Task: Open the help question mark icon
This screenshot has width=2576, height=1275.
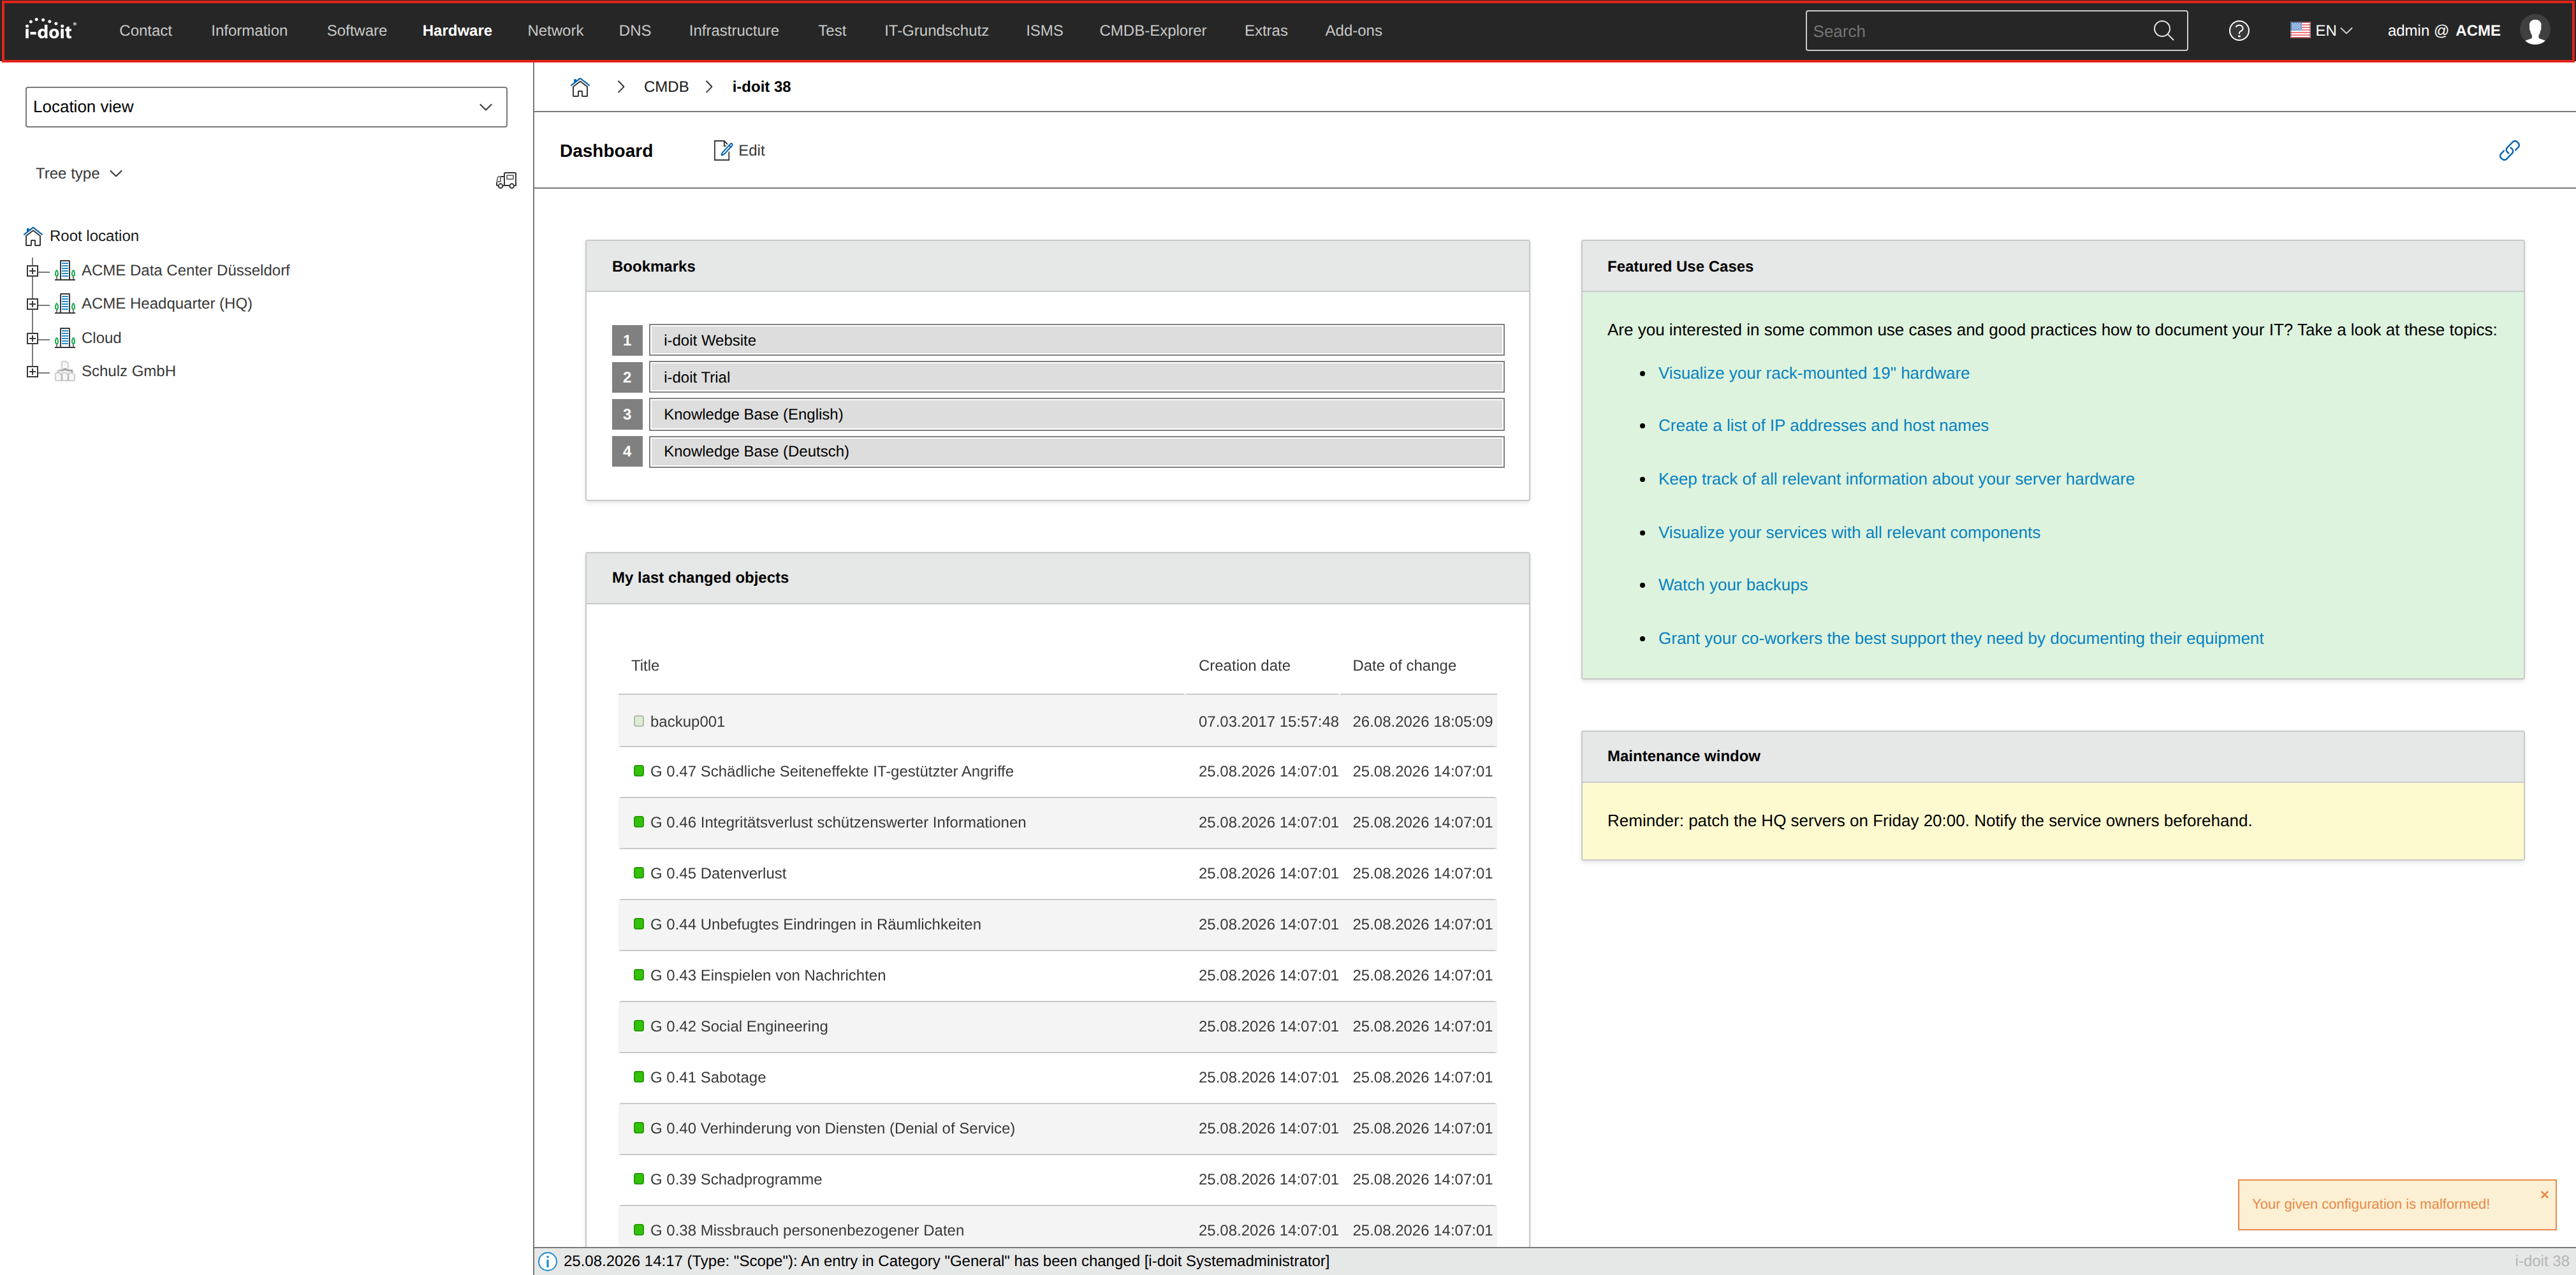Action: [x=2239, y=31]
